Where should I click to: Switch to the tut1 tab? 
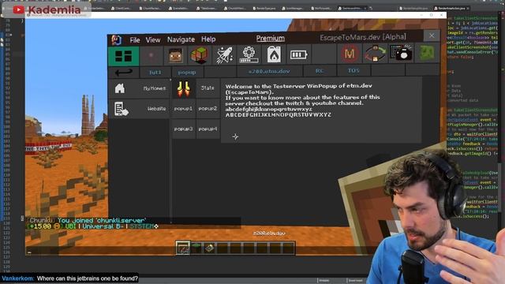click(155, 73)
